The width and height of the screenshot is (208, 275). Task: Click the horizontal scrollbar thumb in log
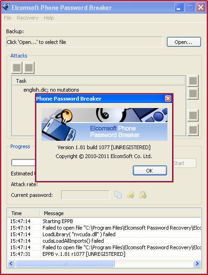[x=65, y=263]
